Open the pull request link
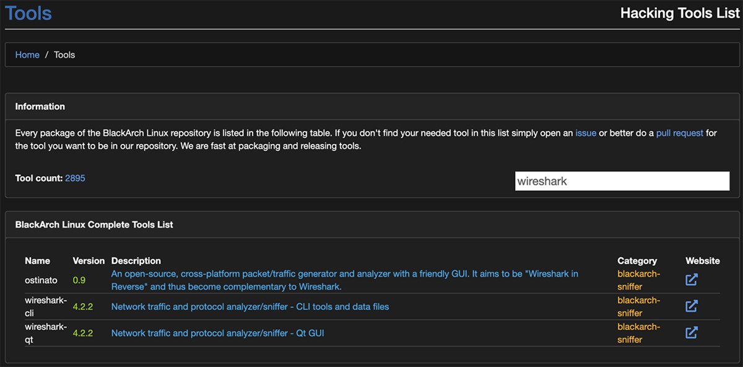The width and height of the screenshot is (743, 367). (681, 133)
